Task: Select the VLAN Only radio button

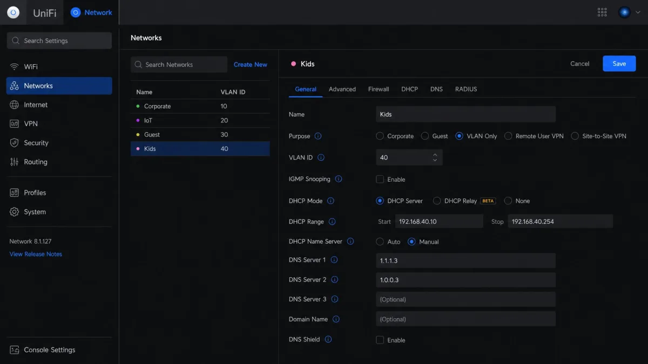Action: 460,136
